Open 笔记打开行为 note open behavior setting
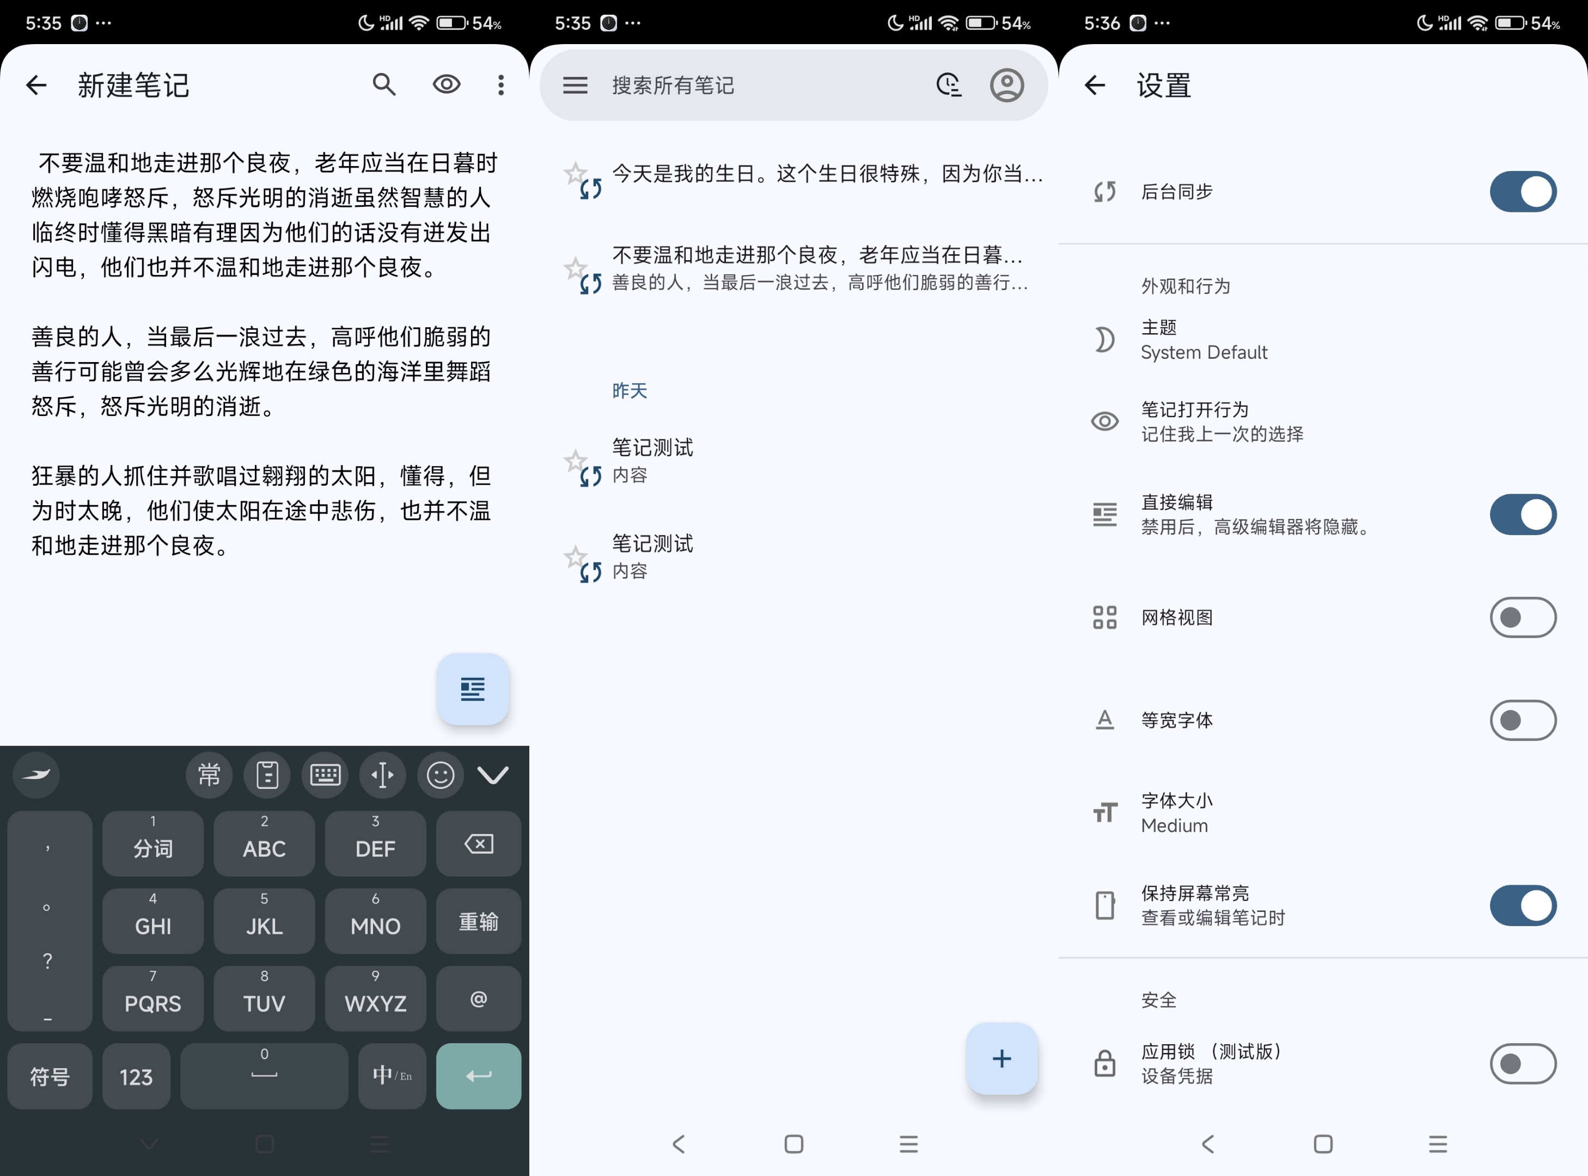 (x=1221, y=421)
